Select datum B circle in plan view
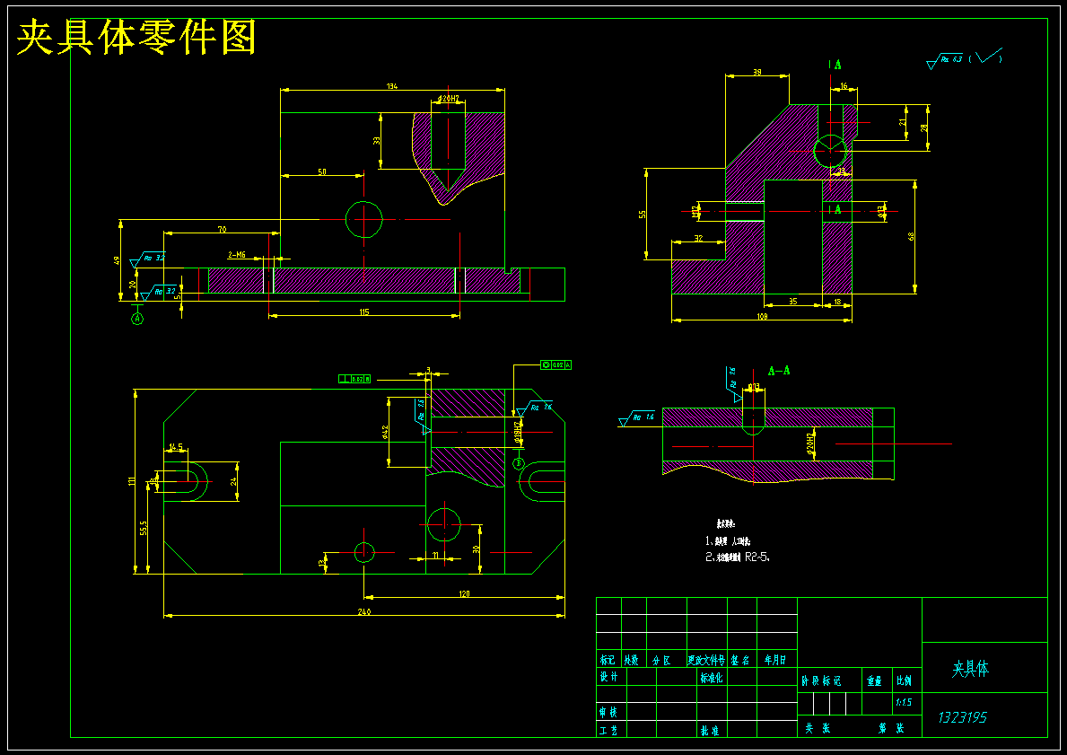Screen dimensions: 1067x755 point(519,463)
